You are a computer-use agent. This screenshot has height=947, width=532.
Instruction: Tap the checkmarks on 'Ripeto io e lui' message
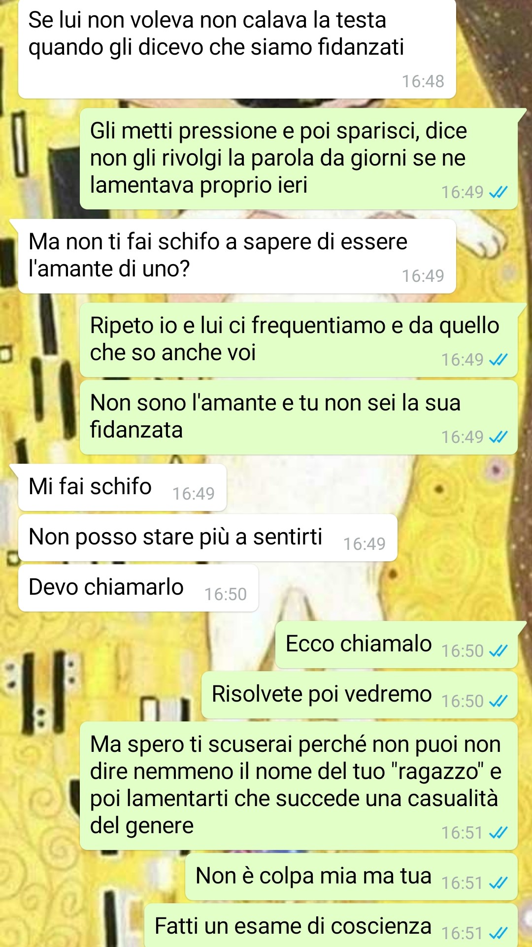point(498,360)
